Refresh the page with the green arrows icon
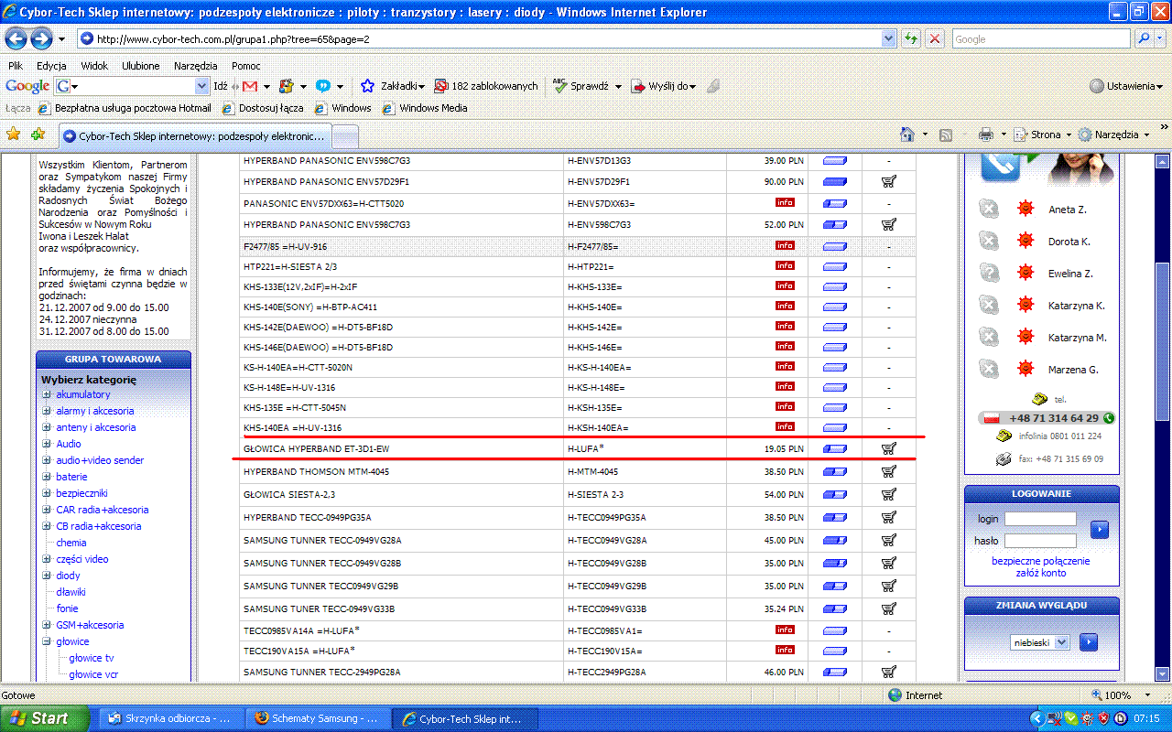Screen dimensions: 1172x732 pyautogui.click(x=911, y=39)
